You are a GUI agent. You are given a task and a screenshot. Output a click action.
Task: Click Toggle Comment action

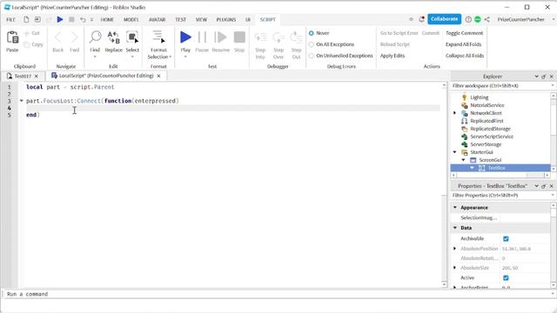pyautogui.click(x=464, y=33)
